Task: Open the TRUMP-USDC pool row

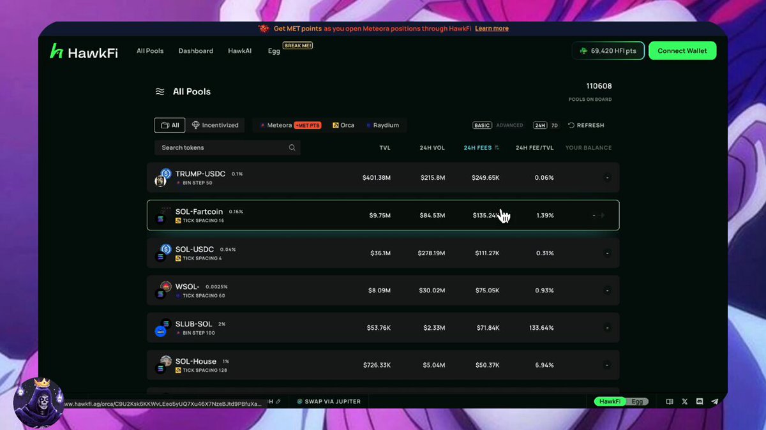Action: click(x=383, y=177)
